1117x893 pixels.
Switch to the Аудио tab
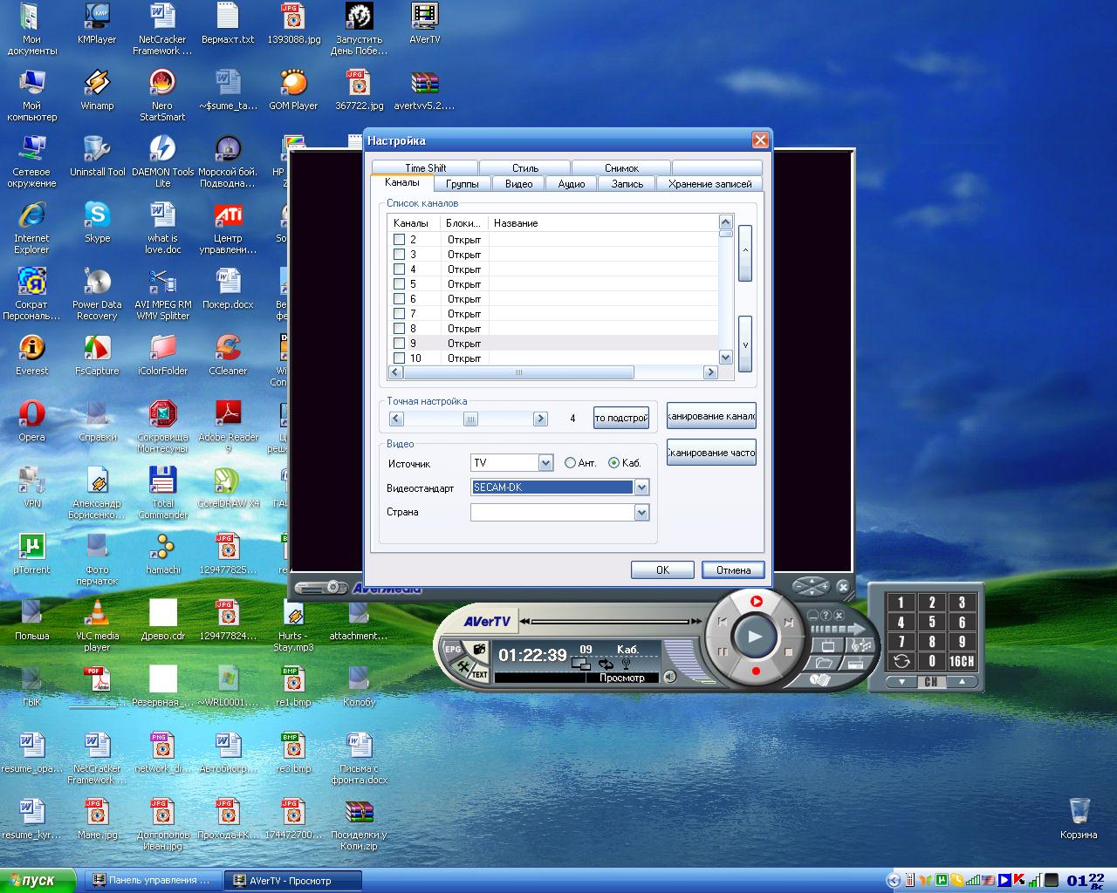click(x=572, y=184)
